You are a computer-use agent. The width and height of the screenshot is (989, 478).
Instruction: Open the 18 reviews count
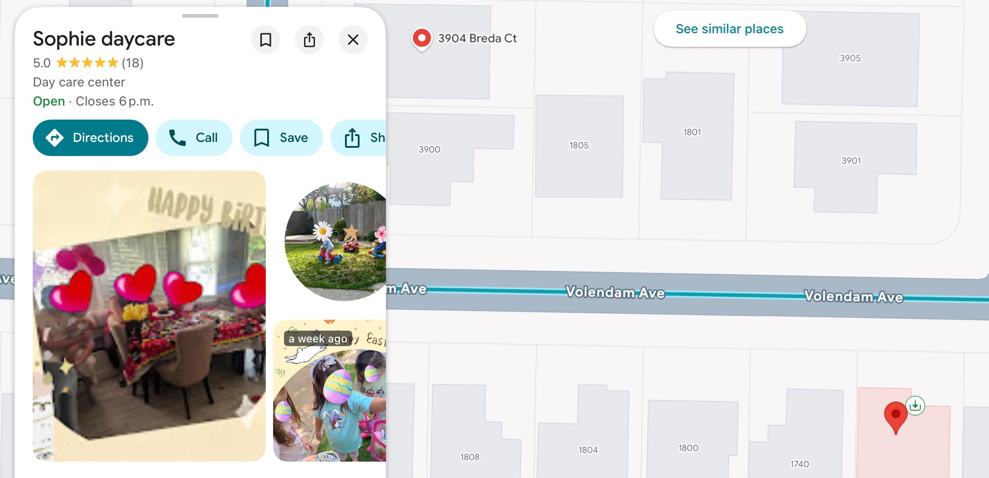click(x=132, y=63)
